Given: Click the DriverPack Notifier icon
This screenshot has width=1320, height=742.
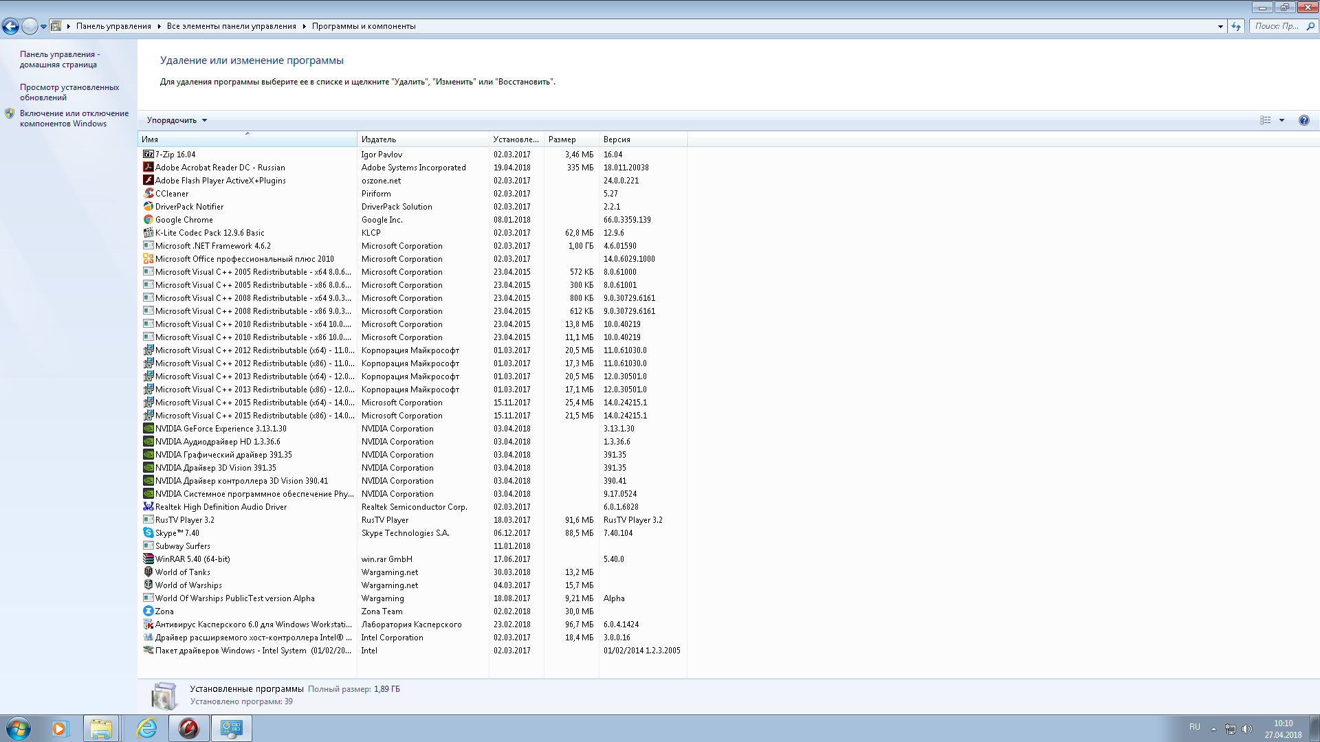Looking at the screenshot, I should pos(148,207).
